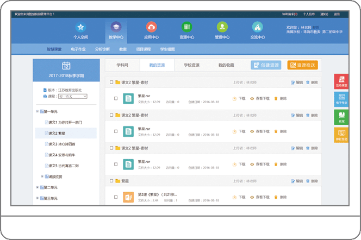Screen dimensions: 361x240
Task: Tick checkbox of second 课文2 繁星-素材 folder
Action: click(111, 115)
